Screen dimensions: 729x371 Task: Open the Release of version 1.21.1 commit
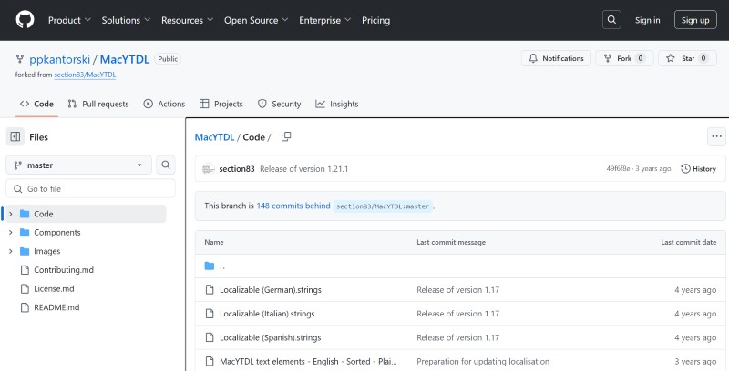pos(303,169)
